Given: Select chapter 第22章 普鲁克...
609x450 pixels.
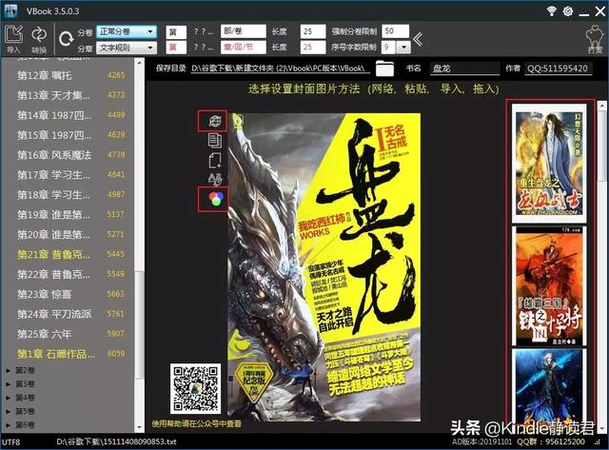Looking at the screenshot, I should (x=69, y=275).
